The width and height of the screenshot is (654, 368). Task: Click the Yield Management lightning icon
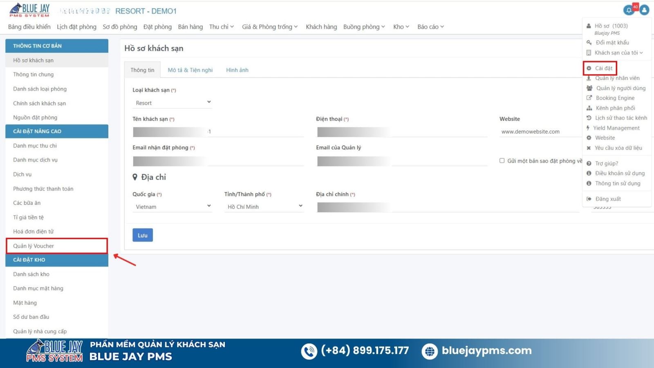(588, 128)
